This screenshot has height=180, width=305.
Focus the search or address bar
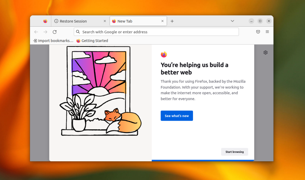156,32
